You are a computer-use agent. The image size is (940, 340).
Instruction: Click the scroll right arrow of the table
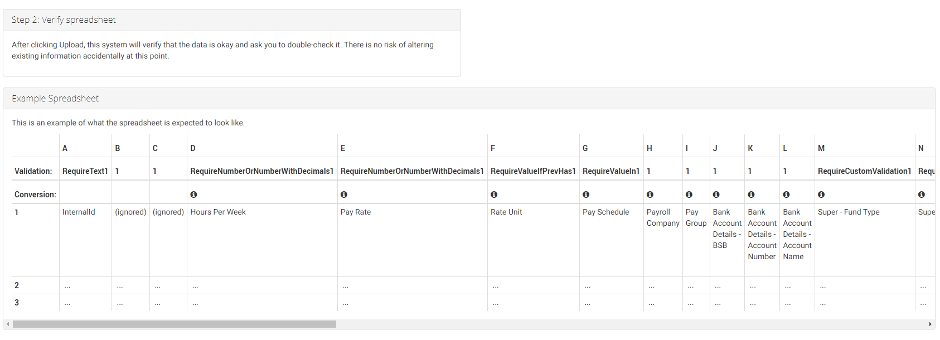coord(930,324)
